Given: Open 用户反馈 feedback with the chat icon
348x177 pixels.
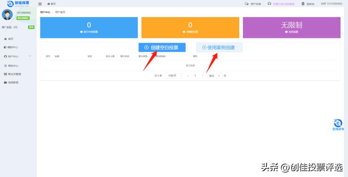Looking at the screenshot, I should [253, 4].
